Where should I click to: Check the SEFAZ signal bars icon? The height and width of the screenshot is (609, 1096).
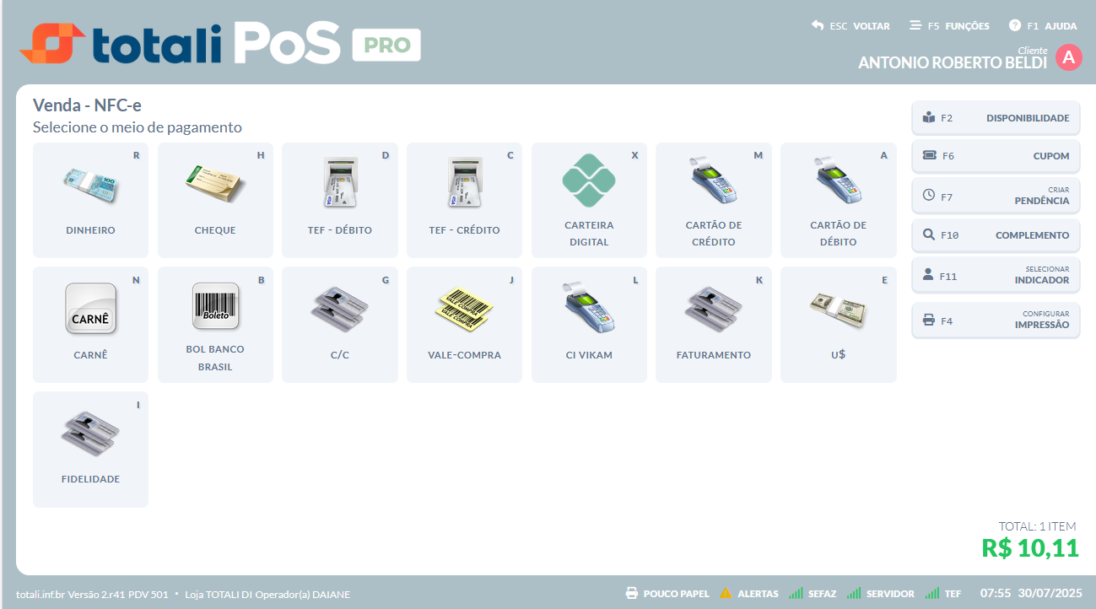coord(796,594)
